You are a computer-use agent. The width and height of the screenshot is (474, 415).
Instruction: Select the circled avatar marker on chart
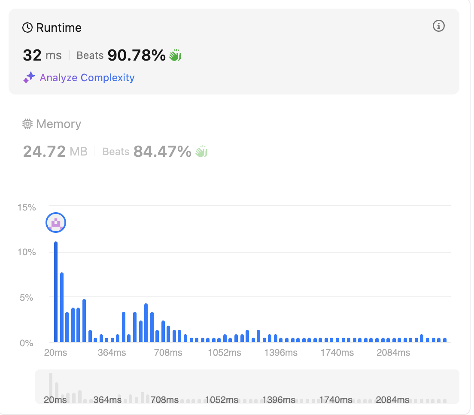(x=56, y=223)
